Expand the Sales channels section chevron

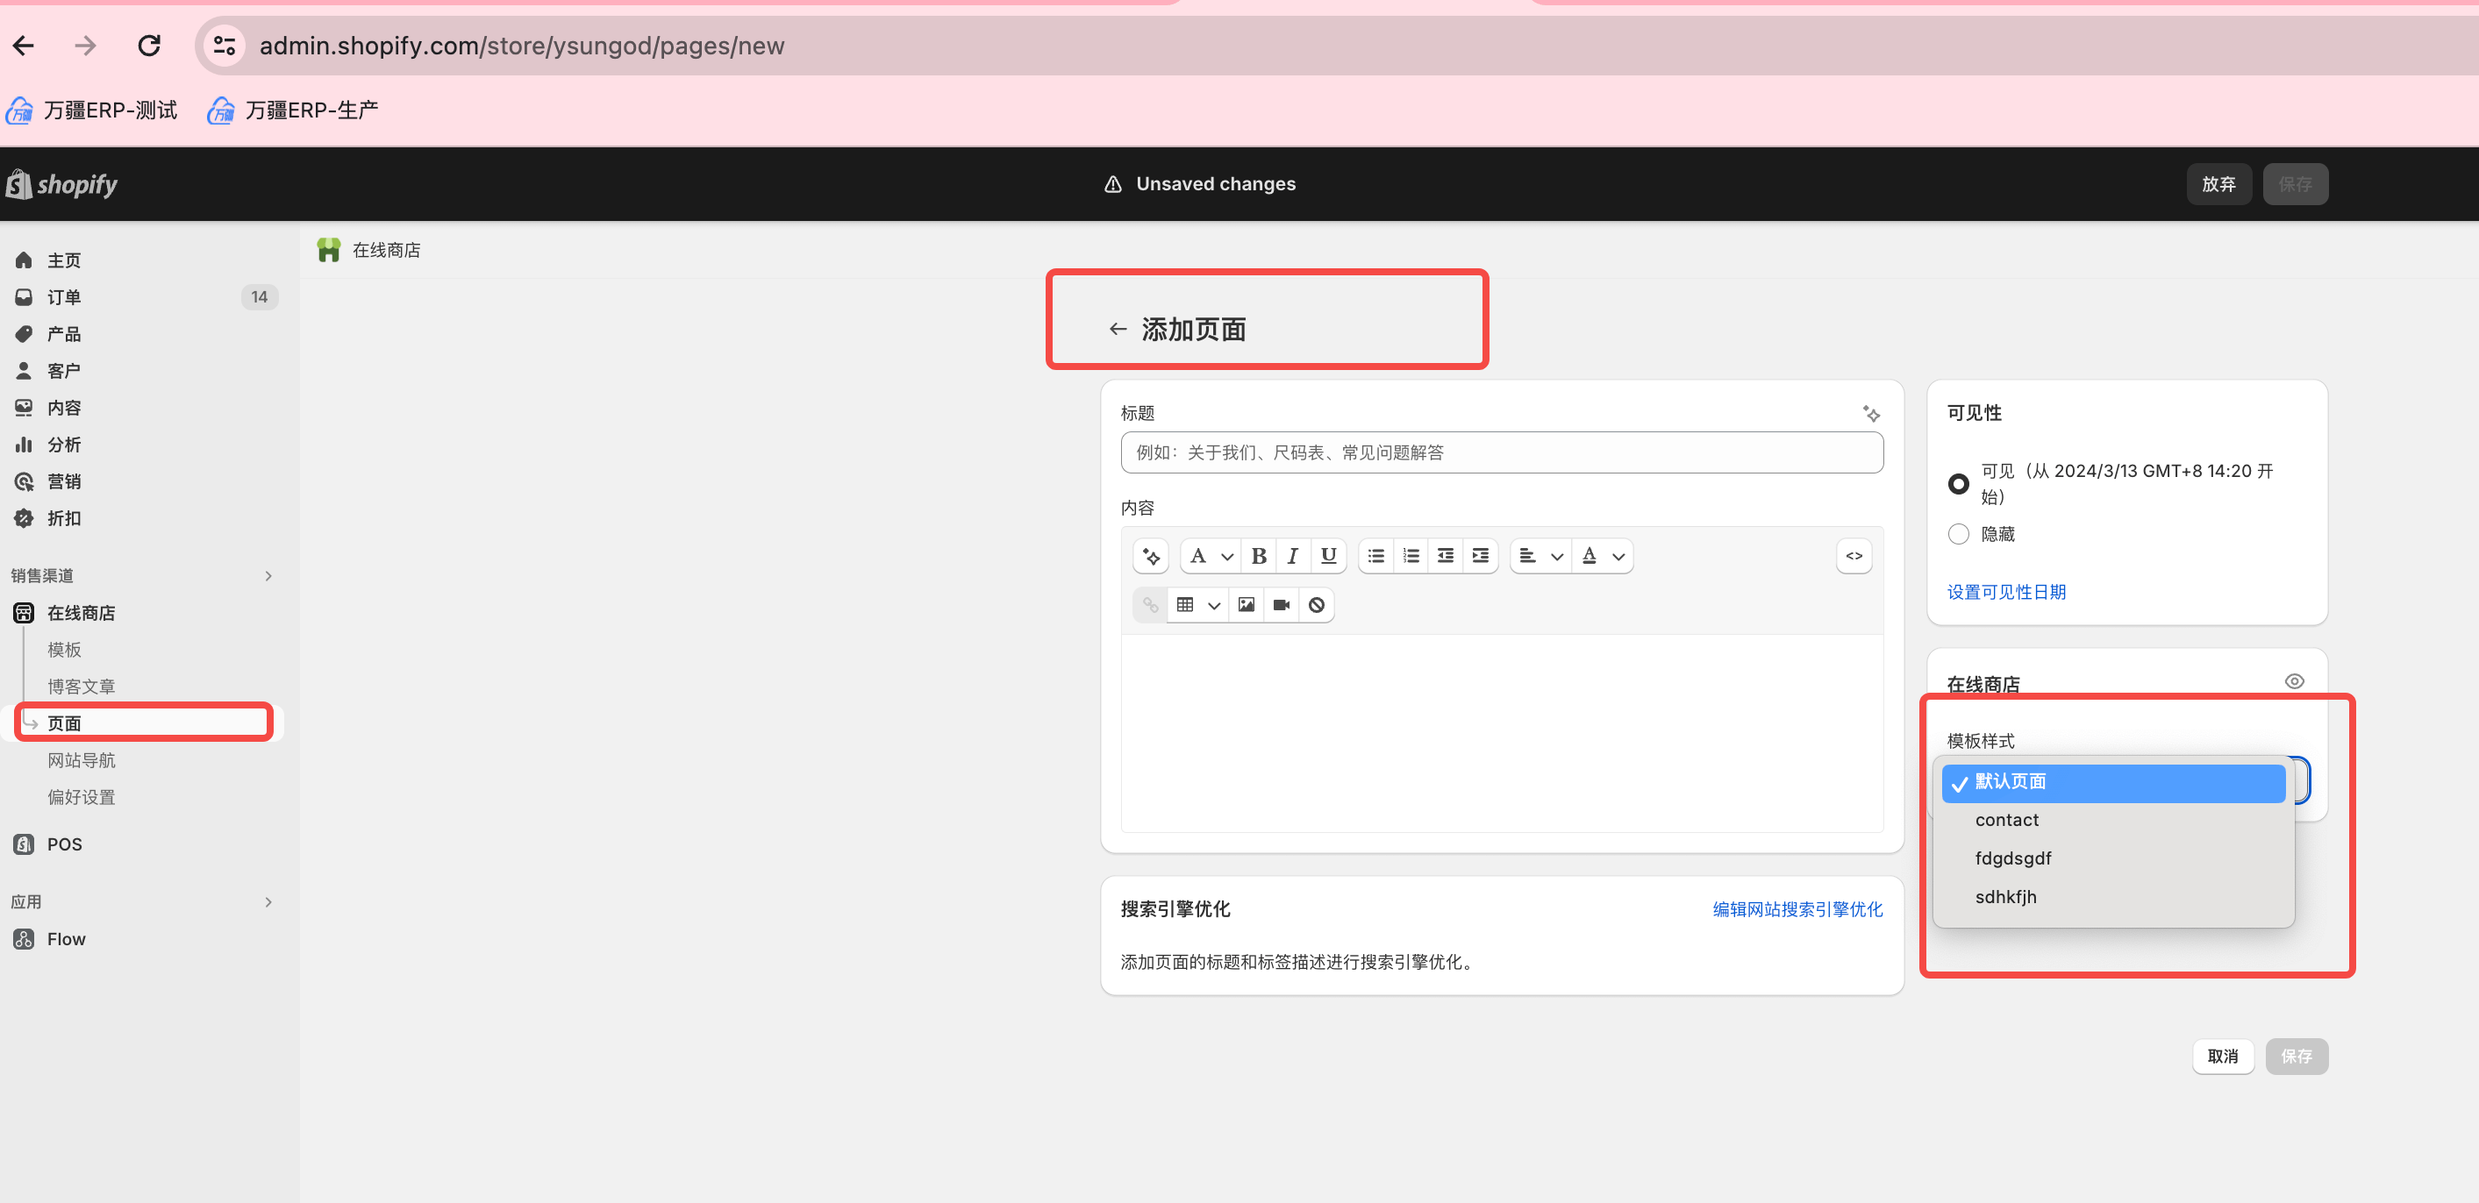[x=268, y=576]
